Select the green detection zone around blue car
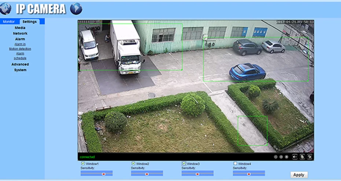Image resolution: width=341 pixels, height=181 pixels. [x=256, y=59]
